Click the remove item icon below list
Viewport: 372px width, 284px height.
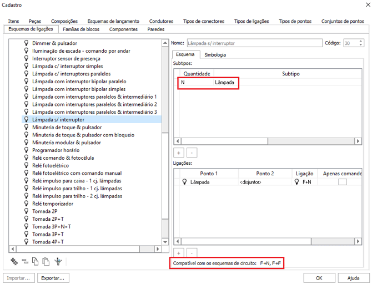25,261
